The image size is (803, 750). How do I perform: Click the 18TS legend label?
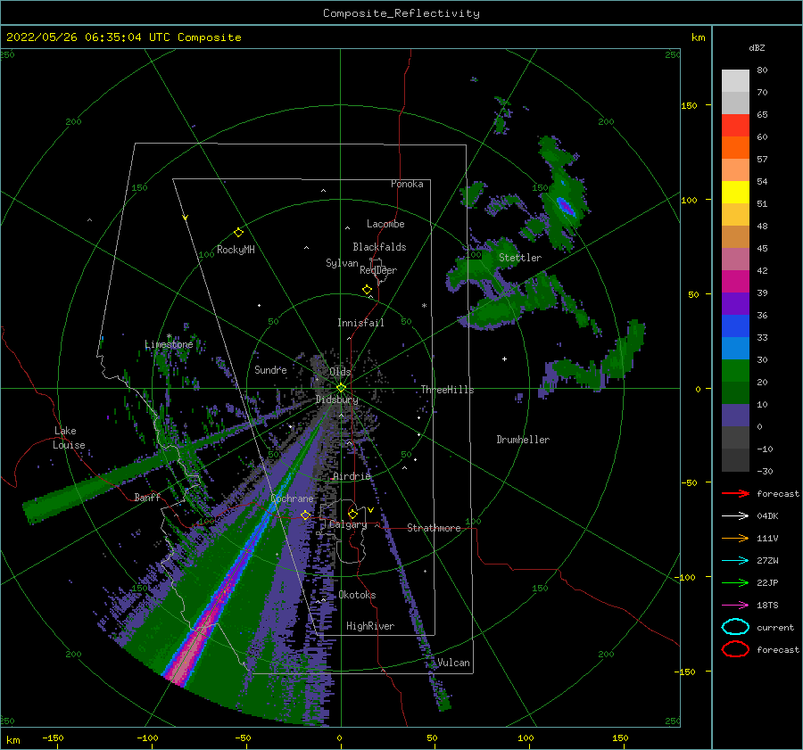767,606
